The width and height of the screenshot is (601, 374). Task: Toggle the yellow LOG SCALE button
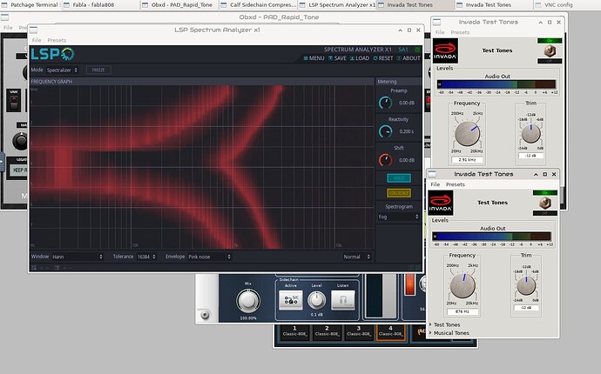(399, 193)
